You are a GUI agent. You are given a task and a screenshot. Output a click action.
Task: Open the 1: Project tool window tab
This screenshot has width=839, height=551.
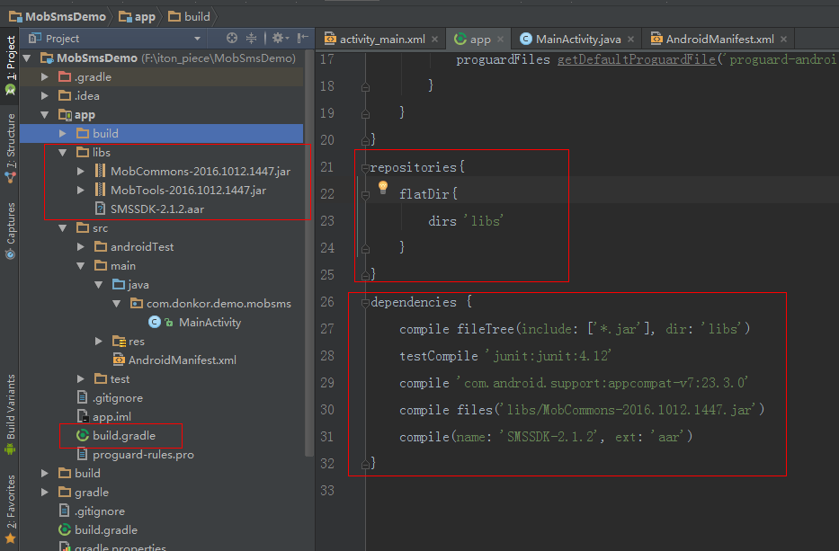coord(10,65)
